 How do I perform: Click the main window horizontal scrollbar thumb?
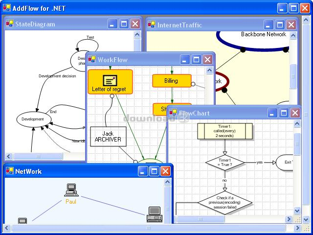click(x=149, y=228)
